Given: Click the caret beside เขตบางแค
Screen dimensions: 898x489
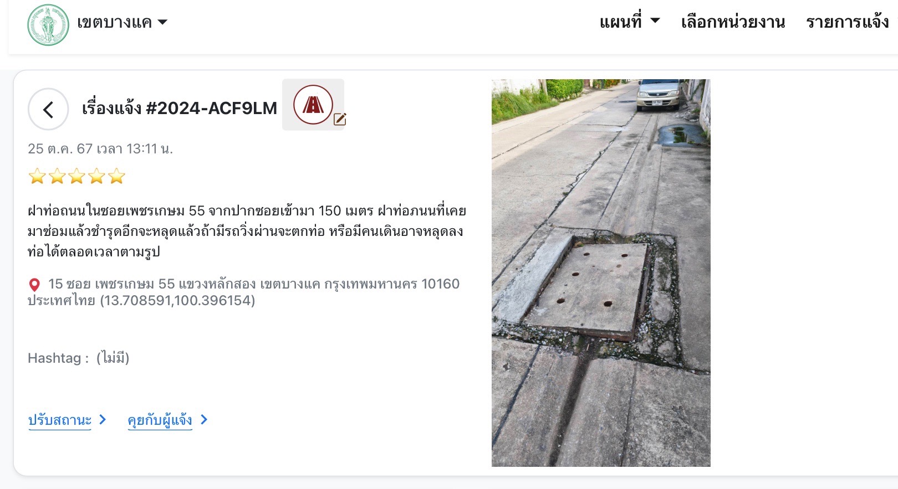Looking at the screenshot, I should click(x=162, y=23).
